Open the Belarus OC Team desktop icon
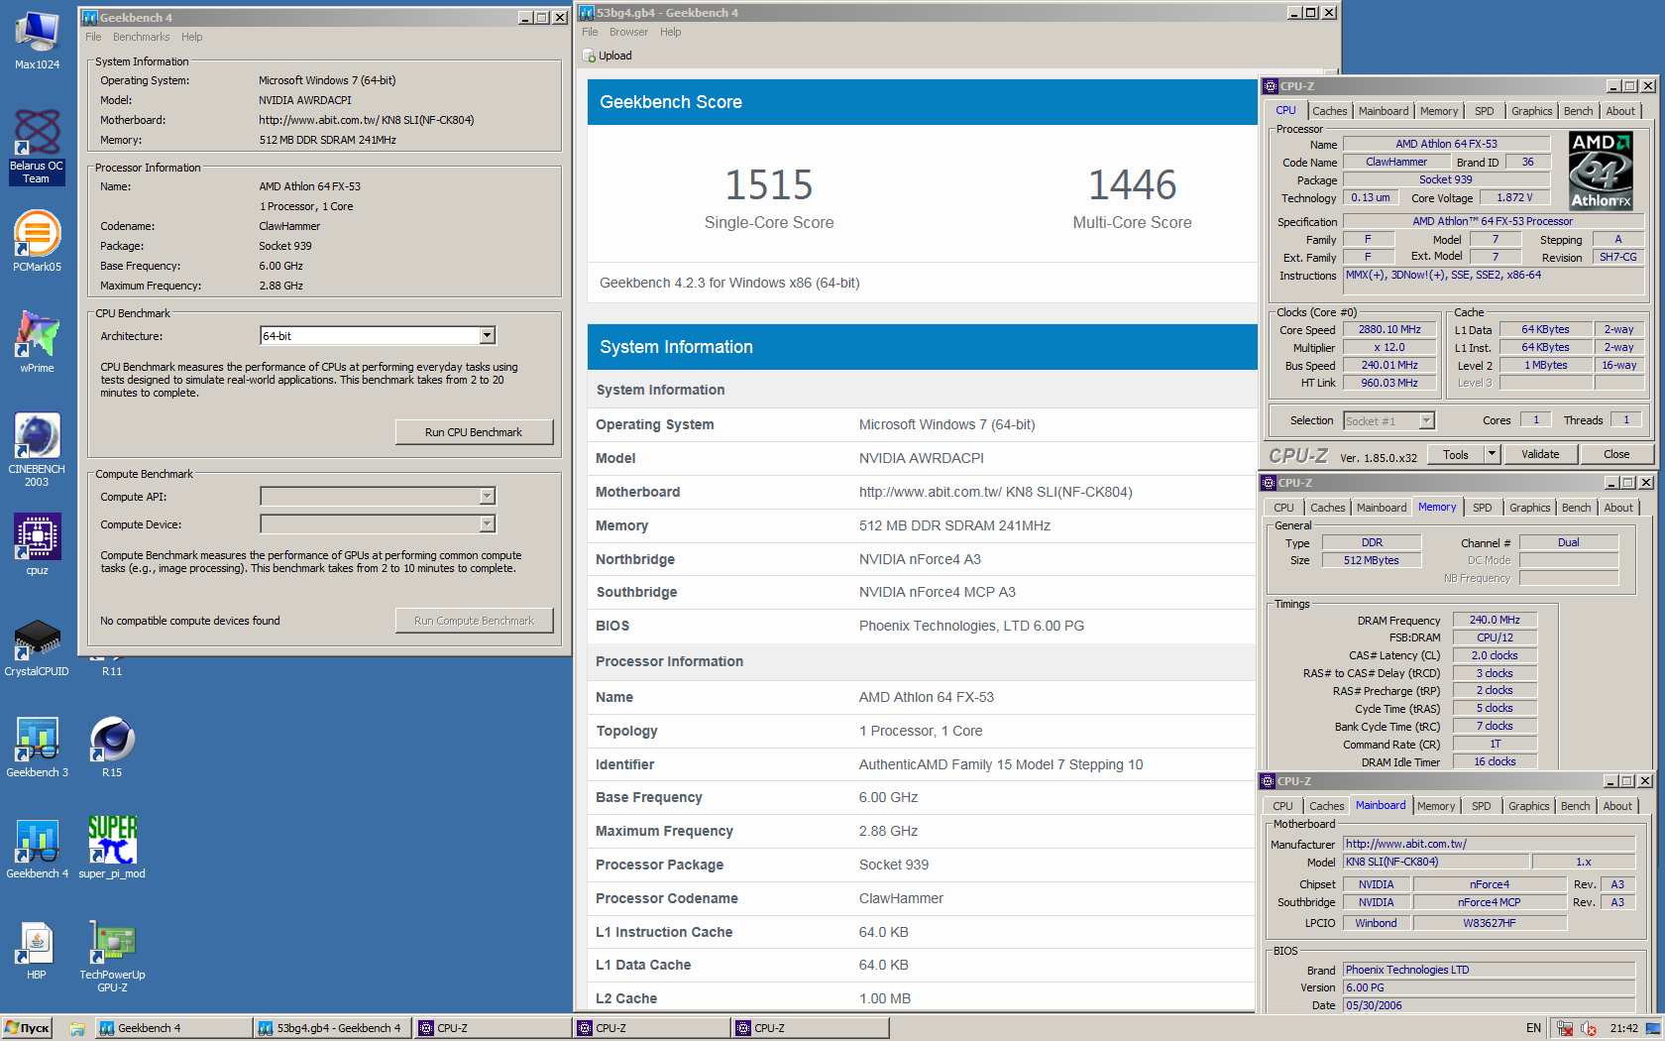This screenshot has height=1041, width=1665. coord(37,146)
